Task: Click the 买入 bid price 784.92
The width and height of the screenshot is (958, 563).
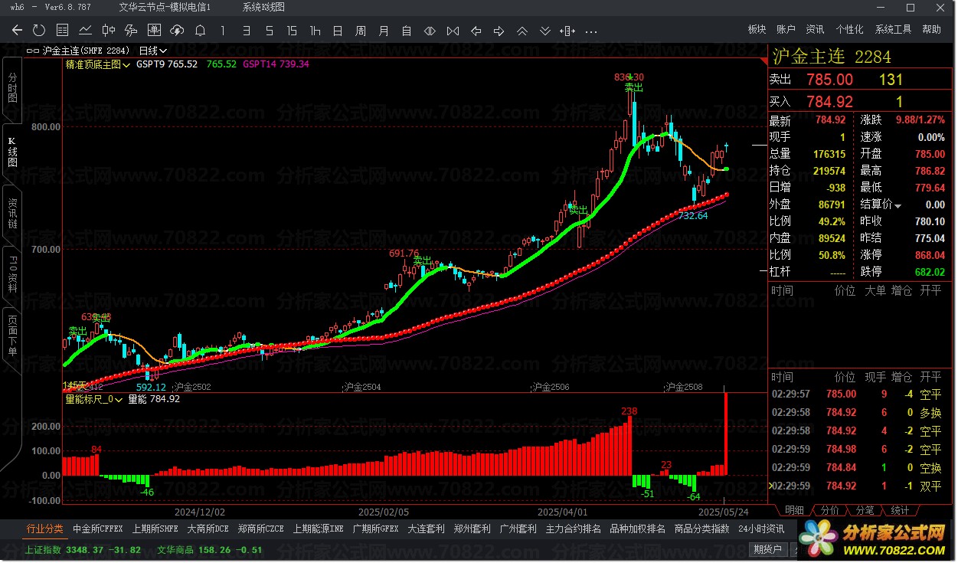Action: point(830,101)
